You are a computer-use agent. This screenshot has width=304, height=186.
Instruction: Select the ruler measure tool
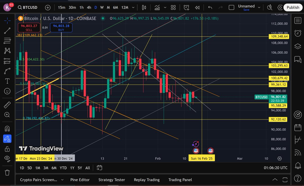tap(7, 104)
